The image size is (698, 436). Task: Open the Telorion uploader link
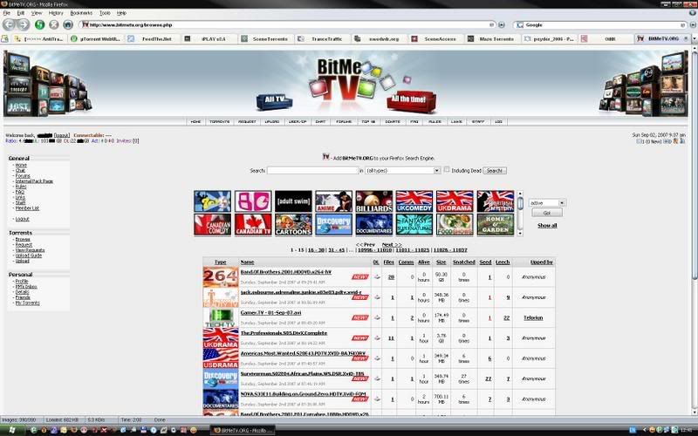click(x=533, y=317)
